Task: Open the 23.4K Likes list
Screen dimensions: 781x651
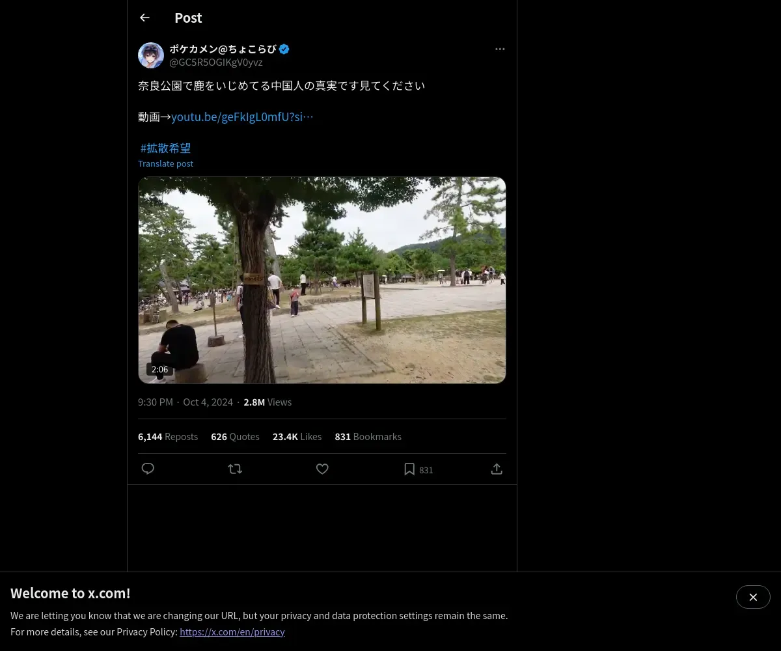Action: (x=297, y=437)
